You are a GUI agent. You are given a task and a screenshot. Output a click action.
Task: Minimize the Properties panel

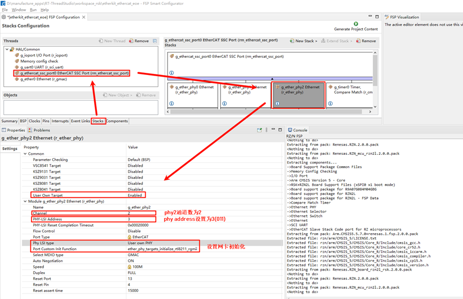coord(273,130)
